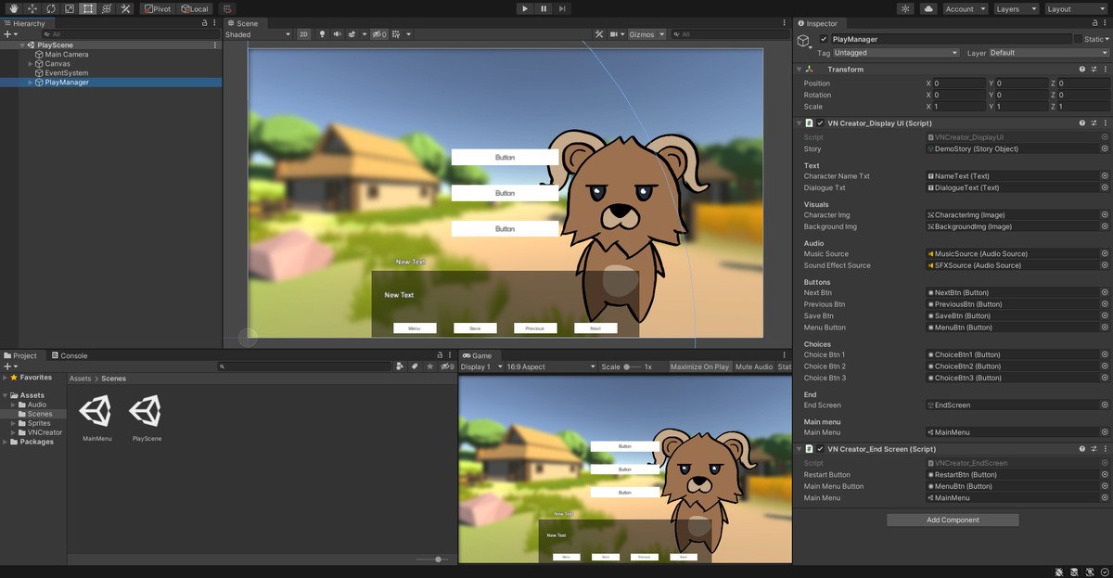The image size is (1113, 578).
Task: Open the Cloud services icon
Action: 928,8
